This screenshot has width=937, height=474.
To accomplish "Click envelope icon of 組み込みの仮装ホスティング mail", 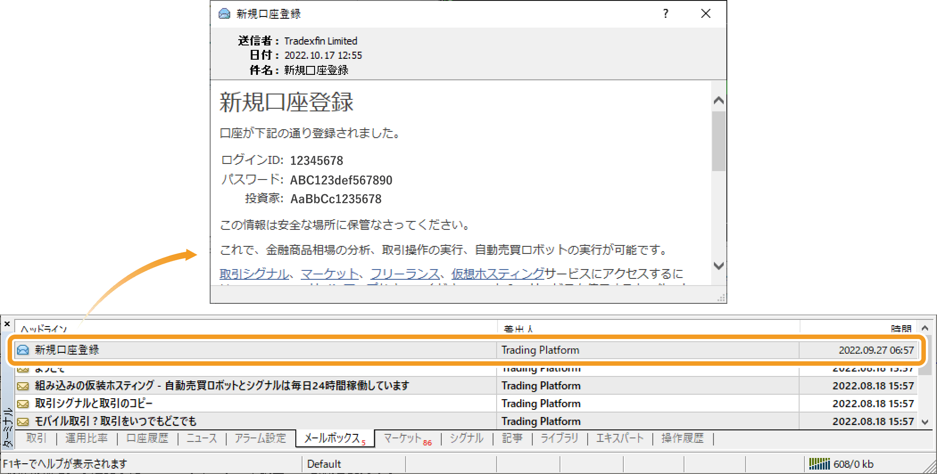I will [x=23, y=386].
